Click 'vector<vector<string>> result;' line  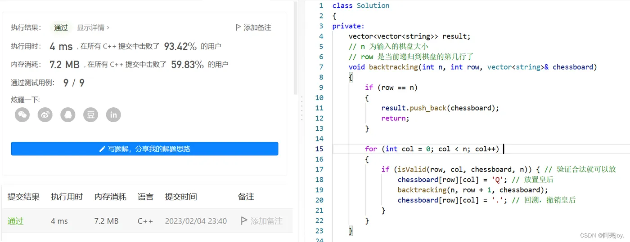(409, 36)
